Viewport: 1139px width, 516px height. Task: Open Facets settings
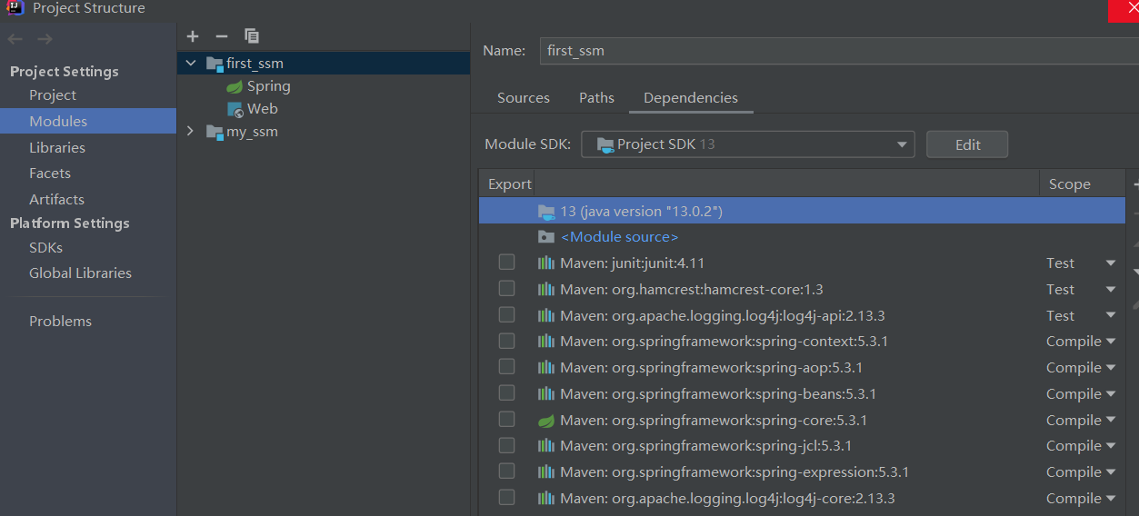point(50,174)
